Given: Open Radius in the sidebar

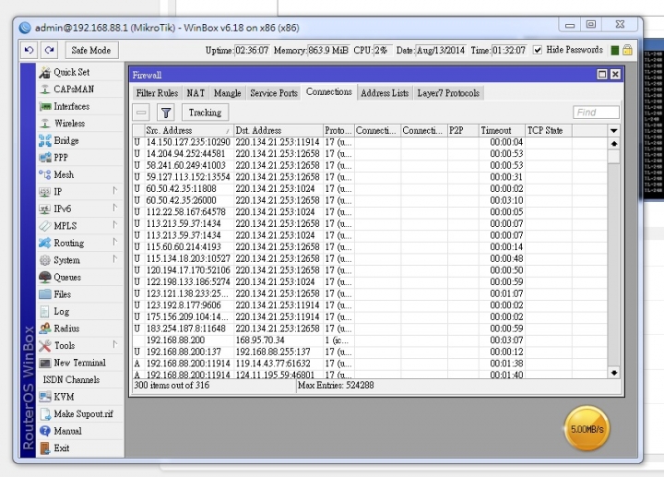Looking at the screenshot, I should click(66, 328).
